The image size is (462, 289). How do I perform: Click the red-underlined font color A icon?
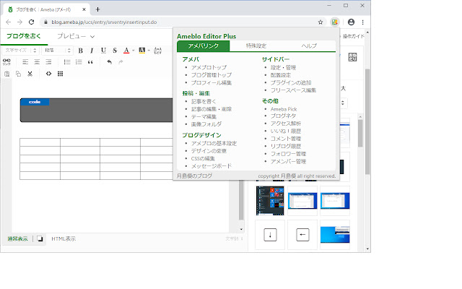pyautogui.click(x=126, y=51)
